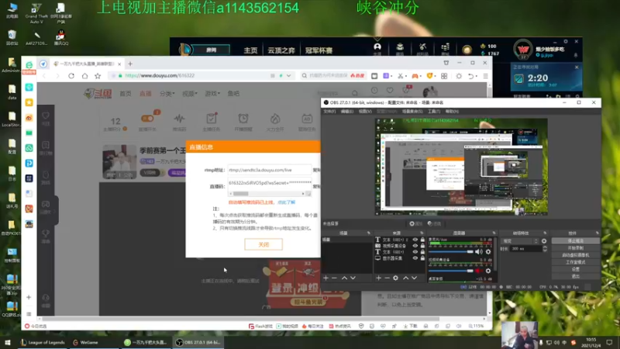
Task: Undock the OBS Audio Mixer panel
Action: pos(494,233)
